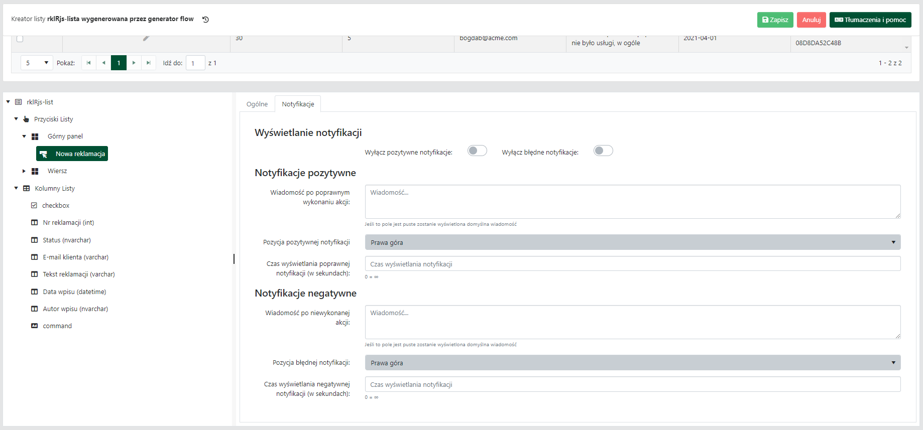923x430 pixels.
Task: Open the page size dropdown showing 5
Action: (37, 63)
